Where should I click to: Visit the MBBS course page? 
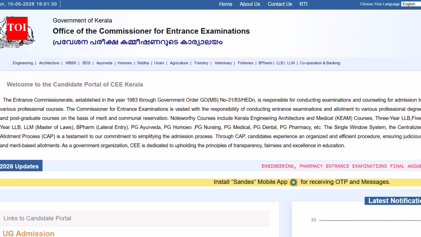(x=71, y=63)
